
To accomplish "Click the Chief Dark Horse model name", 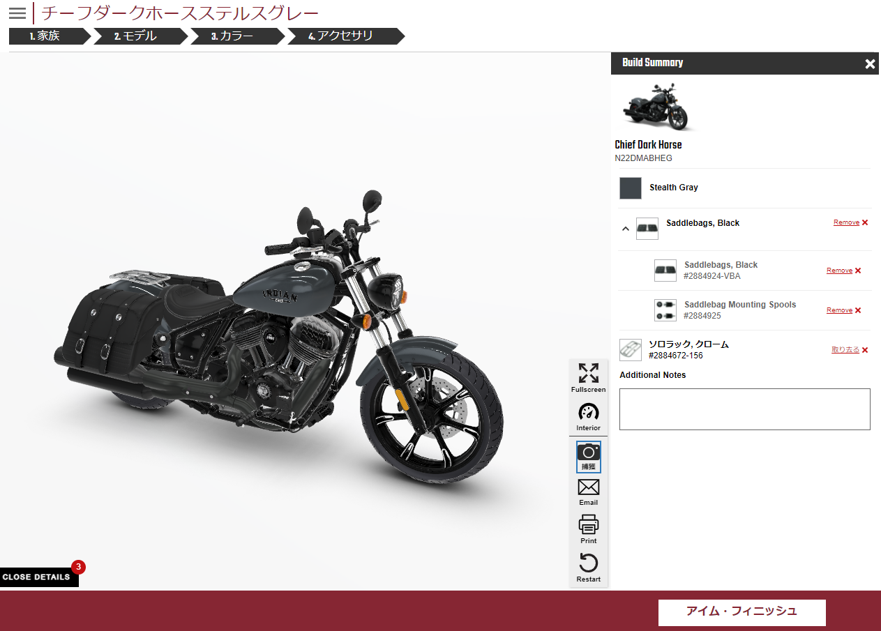I will [648, 145].
